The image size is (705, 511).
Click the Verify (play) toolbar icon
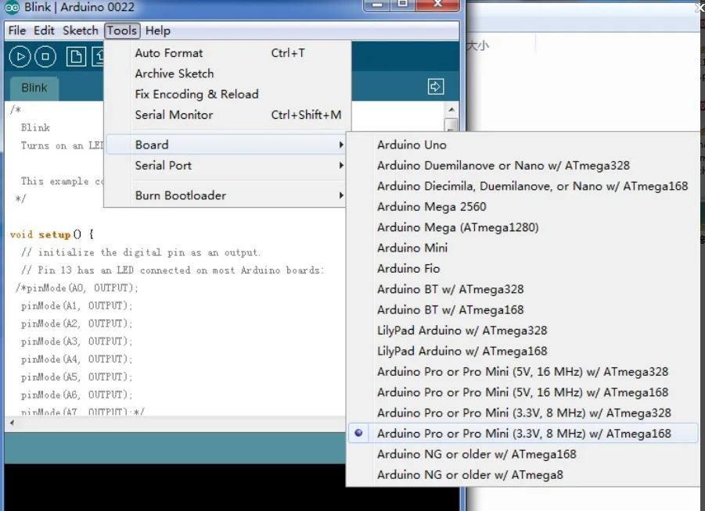(20, 56)
